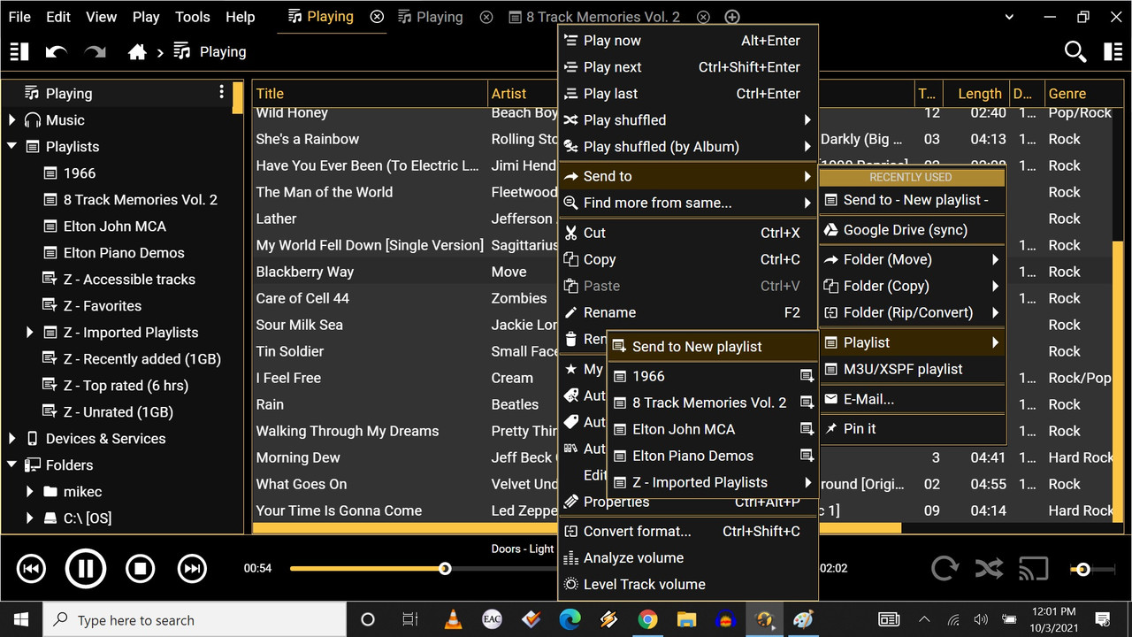1132x637 pixels.
Task: Click Pin it in Send to submenu
Action: pyautogui.click(x=913, y=428)
